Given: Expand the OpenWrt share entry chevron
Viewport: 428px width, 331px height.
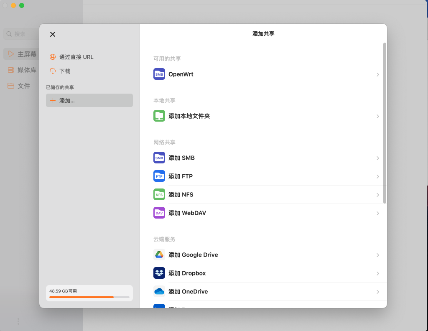Looking at the screenshot, I should tap(378, 74).
